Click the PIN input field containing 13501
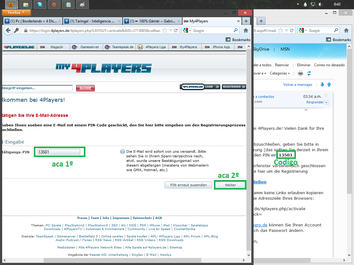 (x=59, y=152)
